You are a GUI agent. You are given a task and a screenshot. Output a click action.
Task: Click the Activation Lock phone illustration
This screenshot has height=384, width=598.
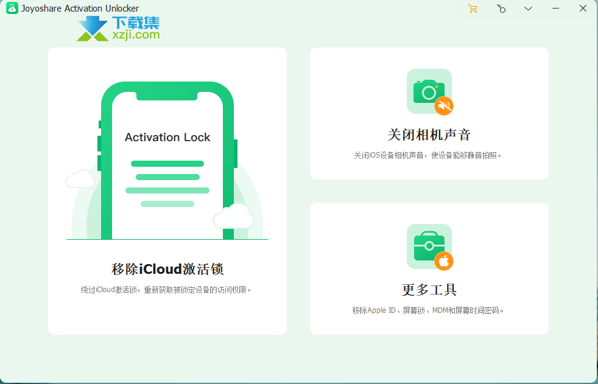click(x=167, y=161)
